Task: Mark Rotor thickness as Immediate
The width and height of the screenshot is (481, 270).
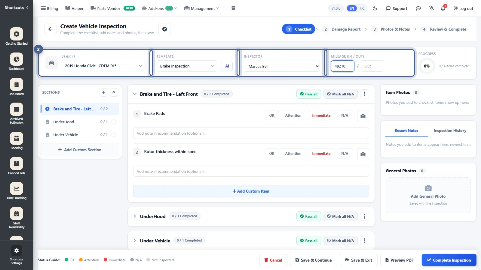Action: point(321,154)
